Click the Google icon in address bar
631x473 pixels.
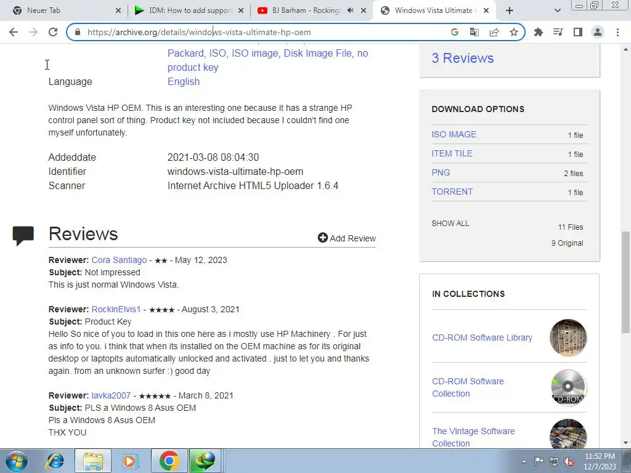point(454,32)
